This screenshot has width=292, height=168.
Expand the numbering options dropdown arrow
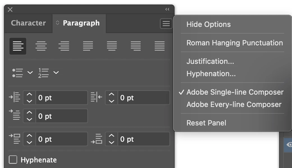56,73
